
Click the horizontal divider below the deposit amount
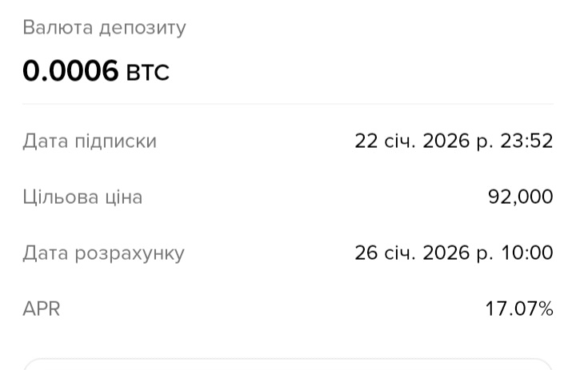point(288,104)
